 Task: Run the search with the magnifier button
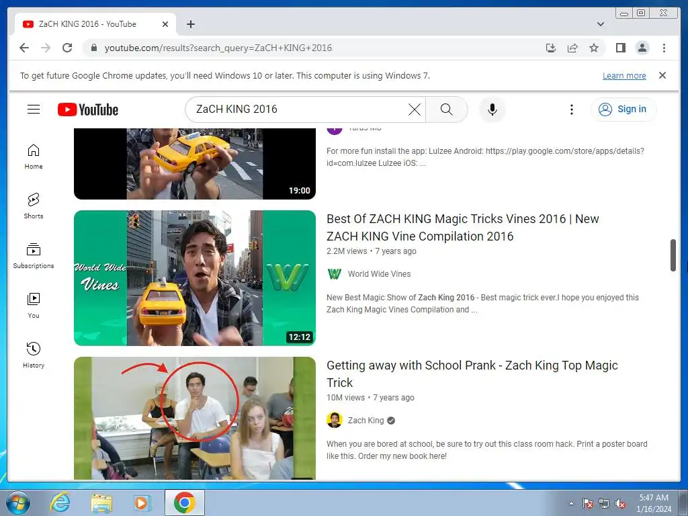pyautogui.click(x=446, y=110)
